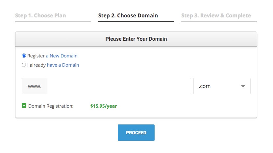273x153 pixels.
Task: Click the green checkmark icon for Domain Registration
Action: coord(24,106)
